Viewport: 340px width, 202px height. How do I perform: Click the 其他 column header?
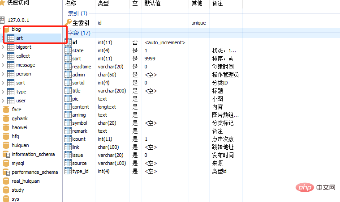point(197,3)
